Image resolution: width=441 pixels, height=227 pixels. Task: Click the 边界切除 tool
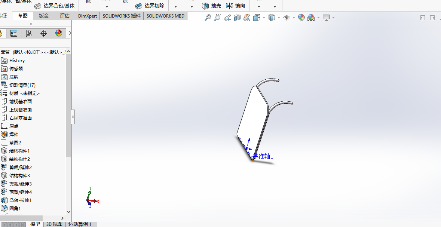tap(150, 6)
